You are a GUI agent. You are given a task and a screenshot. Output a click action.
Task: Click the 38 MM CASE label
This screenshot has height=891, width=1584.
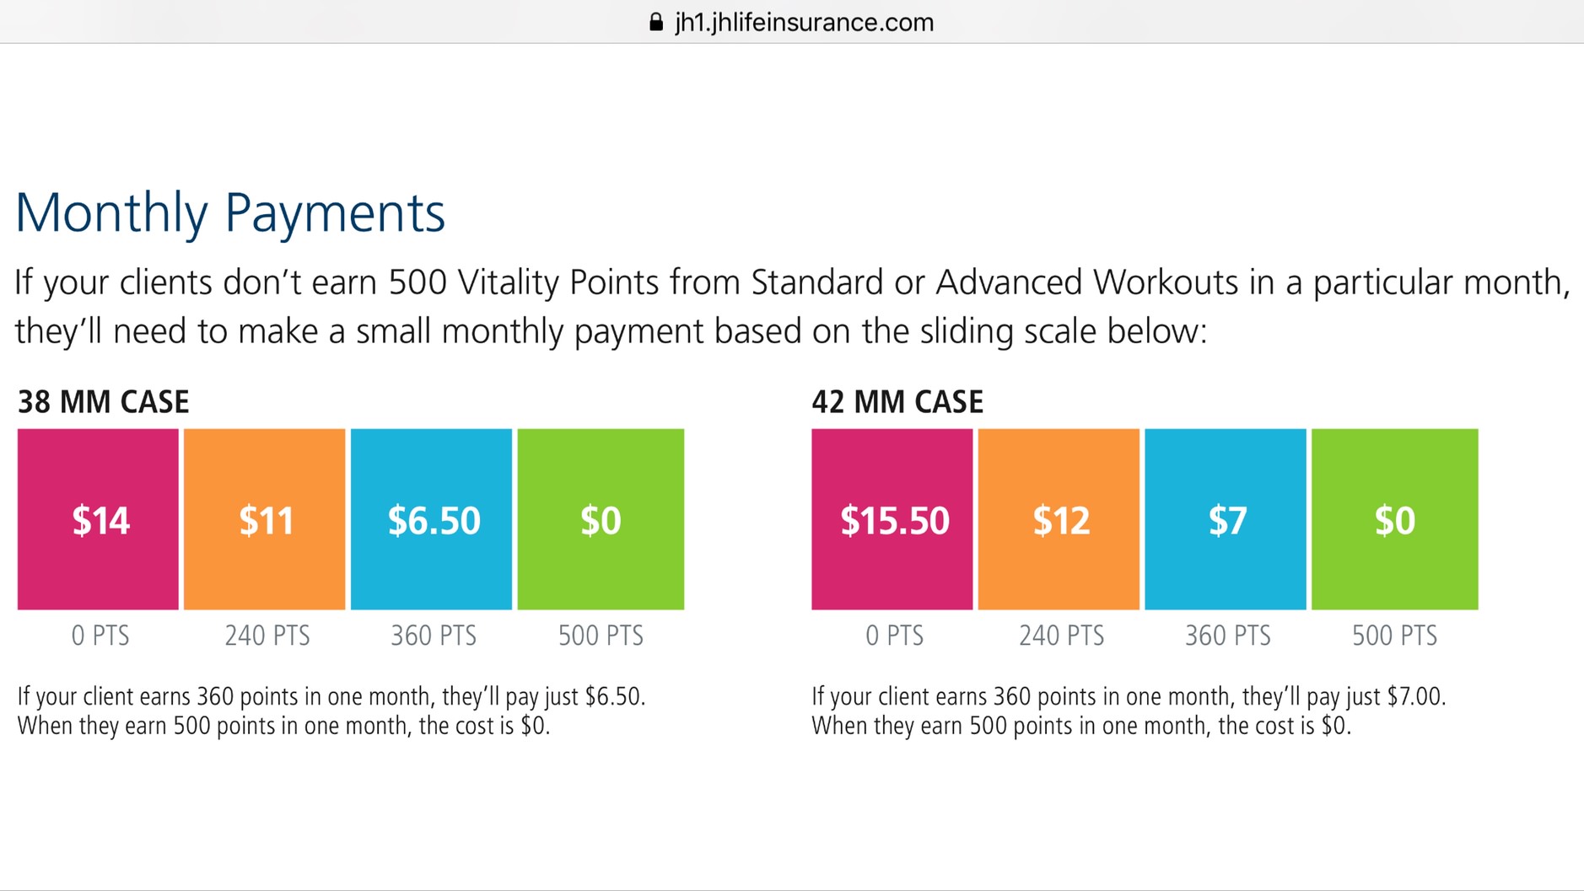click(x=103, y=402)
